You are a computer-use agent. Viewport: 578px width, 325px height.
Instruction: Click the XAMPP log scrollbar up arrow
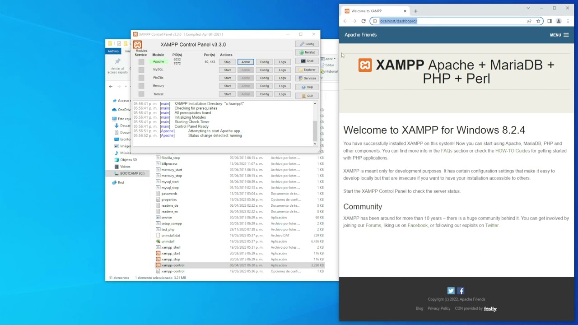point(315,104)
